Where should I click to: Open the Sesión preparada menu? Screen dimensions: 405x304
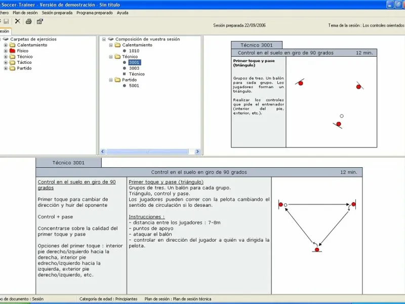pos(57,13)
